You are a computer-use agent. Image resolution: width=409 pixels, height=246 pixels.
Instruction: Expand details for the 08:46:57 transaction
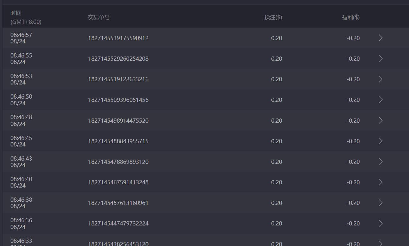381,38
